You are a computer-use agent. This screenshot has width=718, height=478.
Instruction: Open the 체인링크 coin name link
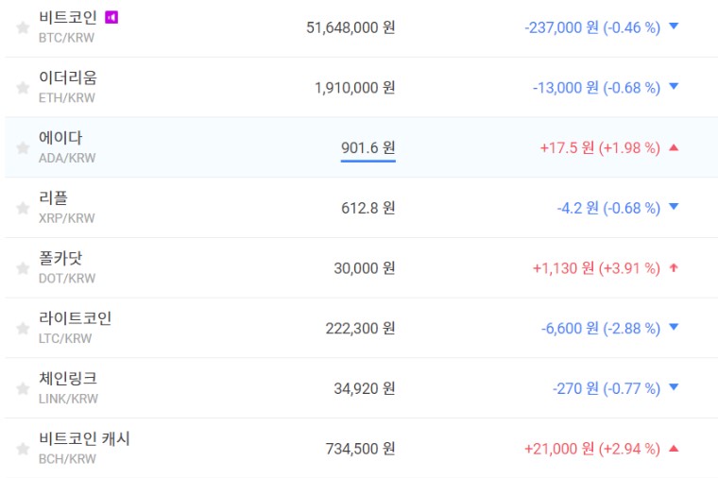click(67, 379)
